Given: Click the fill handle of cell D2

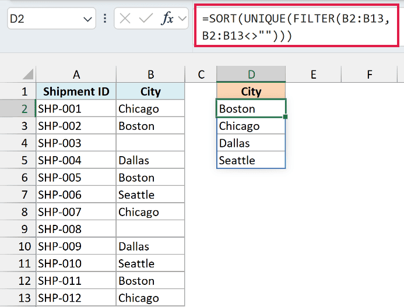Looking at the screenshot, I should click(285, 117).
